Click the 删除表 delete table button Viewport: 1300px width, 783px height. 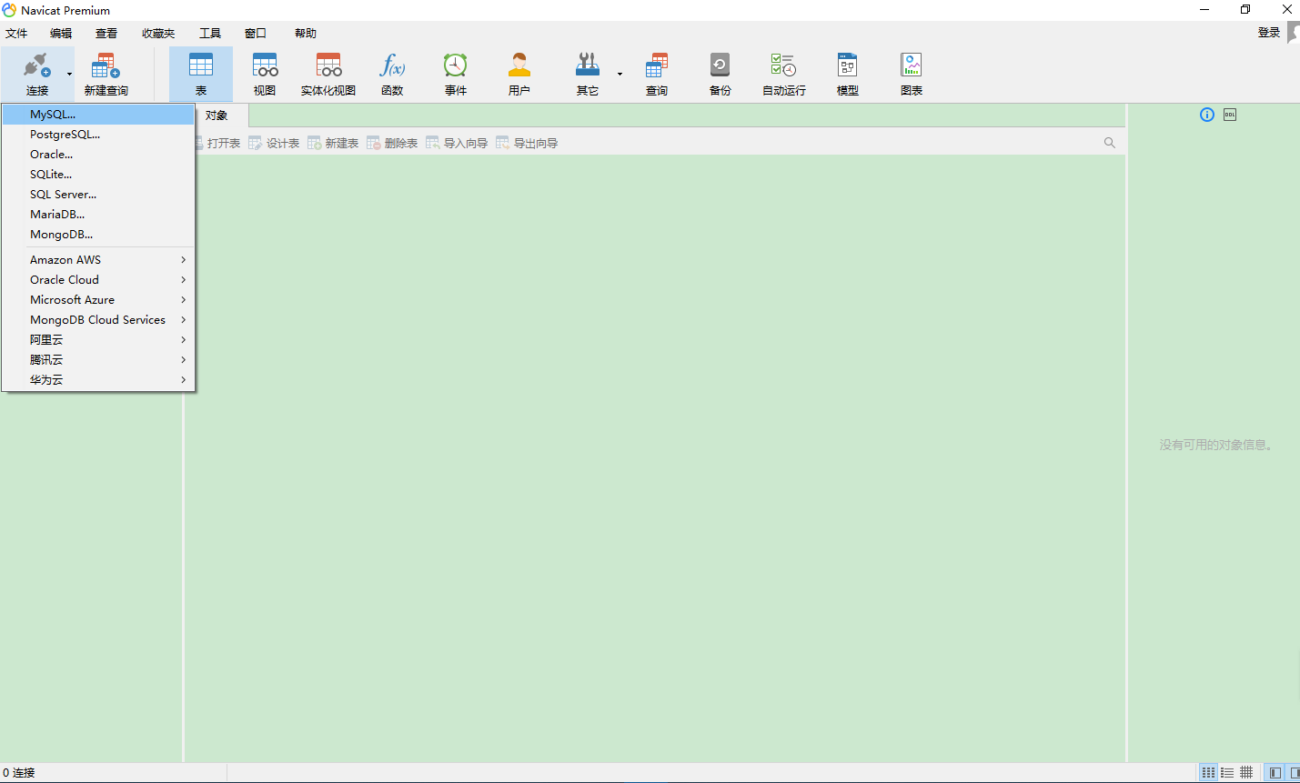coord(392,143)
